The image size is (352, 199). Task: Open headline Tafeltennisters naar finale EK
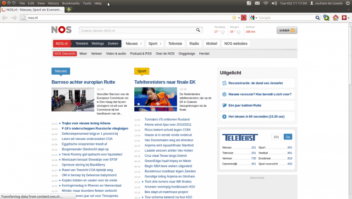pos(165,82)
